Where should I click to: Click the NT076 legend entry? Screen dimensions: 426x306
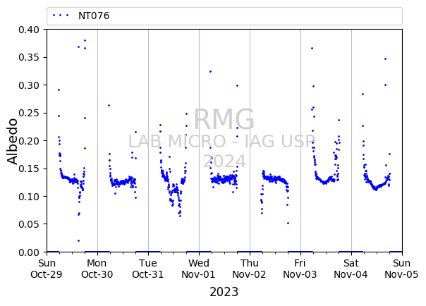(94, 16)
